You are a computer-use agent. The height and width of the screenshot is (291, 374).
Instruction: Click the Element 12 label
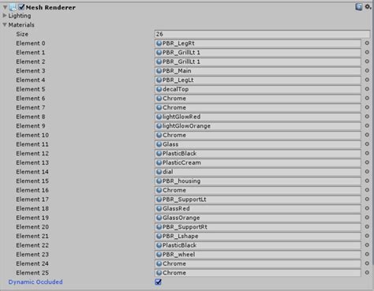pos(32,154)
